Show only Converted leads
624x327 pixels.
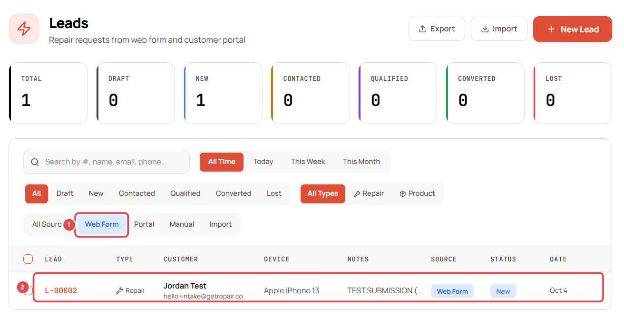point(234,193)
